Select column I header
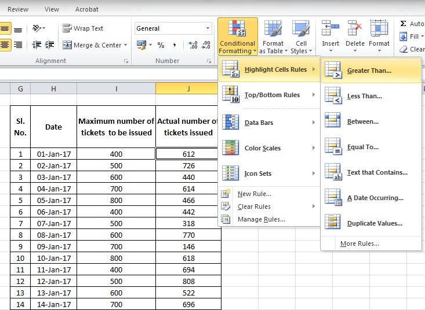The image size is (425, 310). pos(117,88)
